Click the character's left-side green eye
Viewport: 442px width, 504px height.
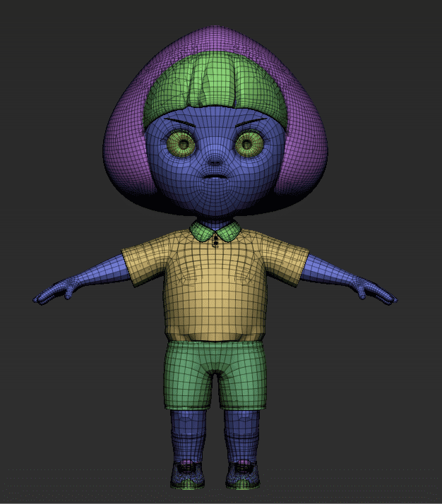[x=181, y=144]
